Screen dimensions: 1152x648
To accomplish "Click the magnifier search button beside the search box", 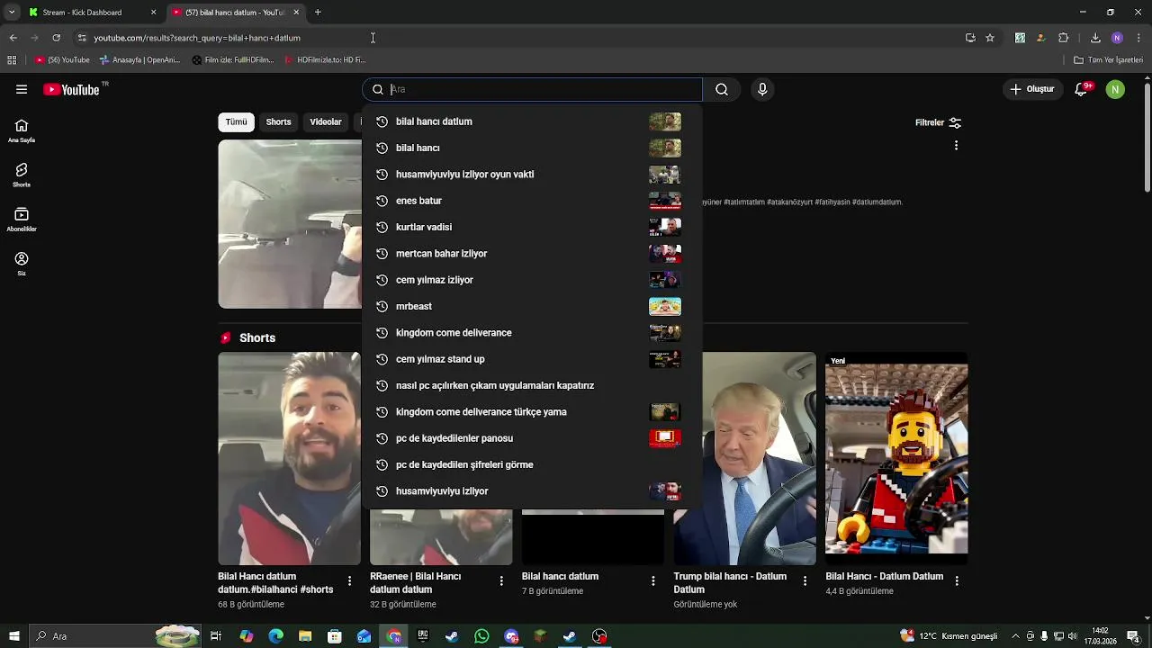I will point(722,89).
